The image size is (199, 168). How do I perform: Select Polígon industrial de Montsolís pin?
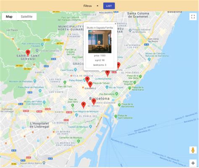tap(130, 30)
